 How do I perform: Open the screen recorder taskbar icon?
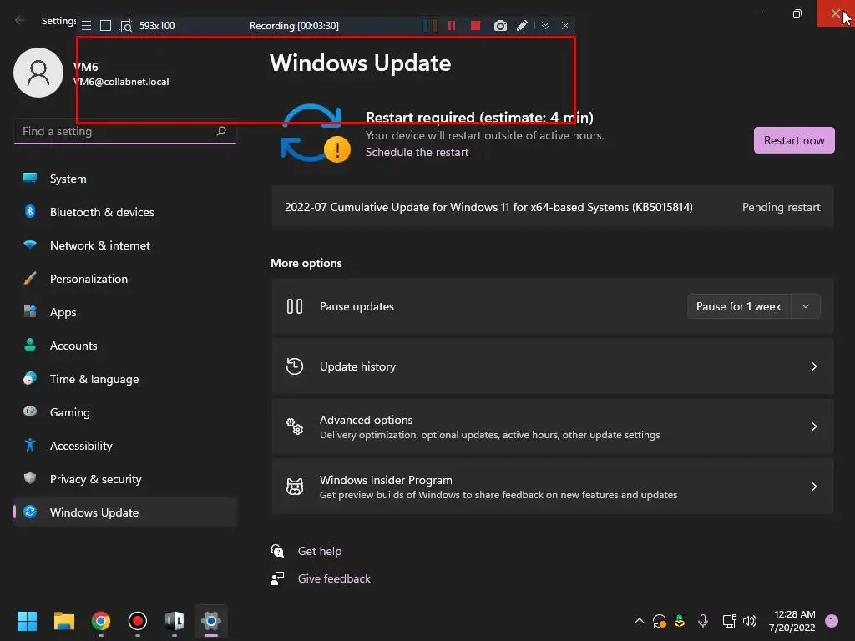[138, 621]
